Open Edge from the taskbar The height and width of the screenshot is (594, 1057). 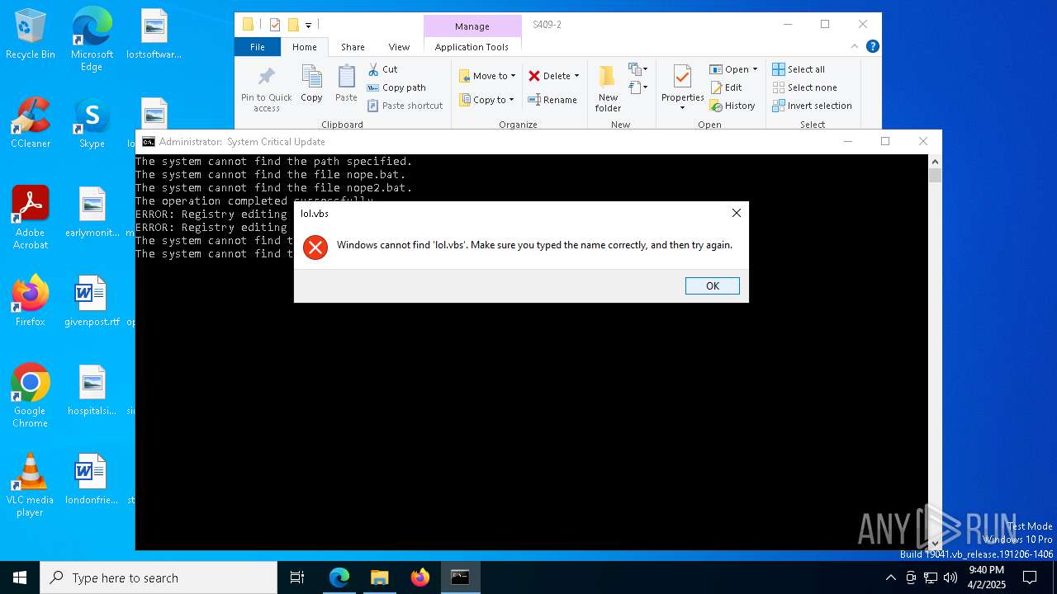click(339, 577)
